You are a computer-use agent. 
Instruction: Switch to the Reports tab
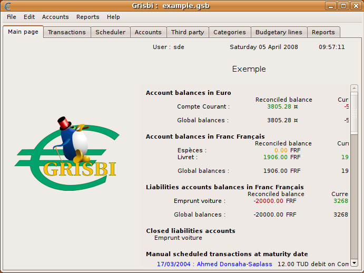click(323, 32)
